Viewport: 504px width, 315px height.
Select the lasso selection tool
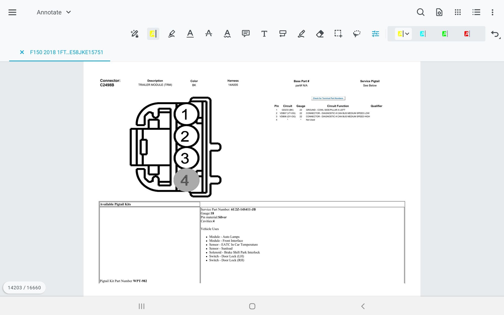tap(356, 34)
